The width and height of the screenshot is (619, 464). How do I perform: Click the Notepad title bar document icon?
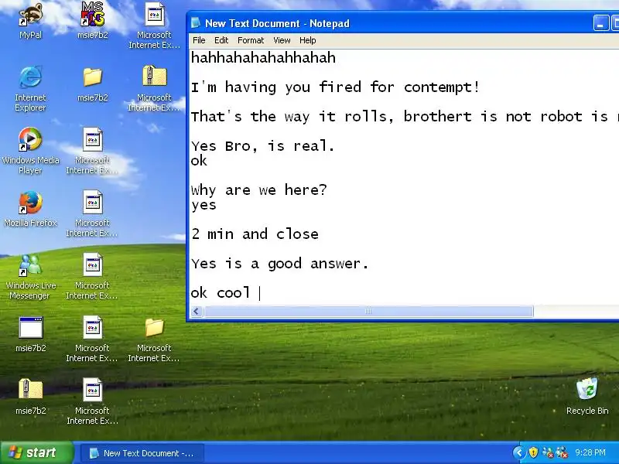tap(196, 23)
